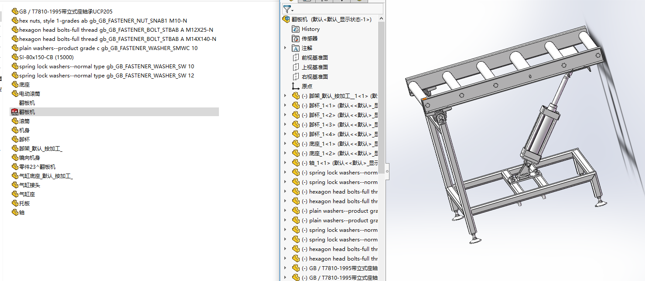Click the 脚架_默认_按加工__1<1> row text
Viewport: 645px width, 281px height.
(340, 96)
